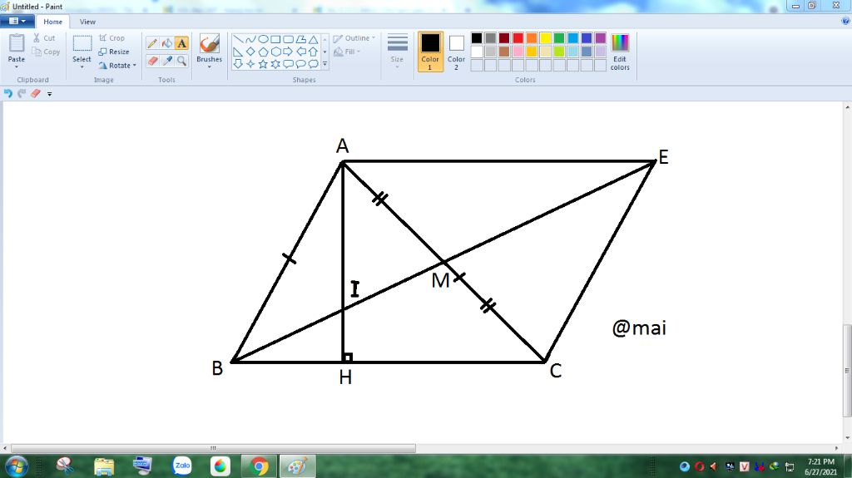Click the horizontal scrollbar thumb

(213, 448)
